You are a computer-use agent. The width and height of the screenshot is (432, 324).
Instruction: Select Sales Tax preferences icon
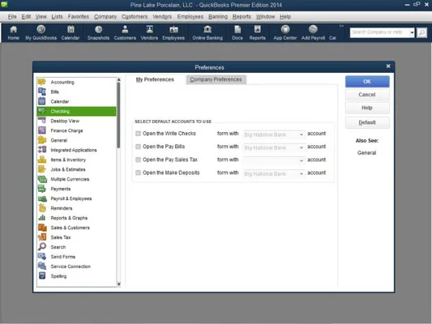(42, 237)
